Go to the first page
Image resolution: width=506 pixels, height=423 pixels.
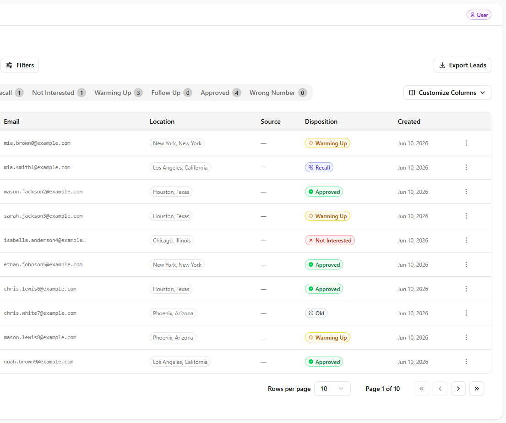tap(421, 389)
